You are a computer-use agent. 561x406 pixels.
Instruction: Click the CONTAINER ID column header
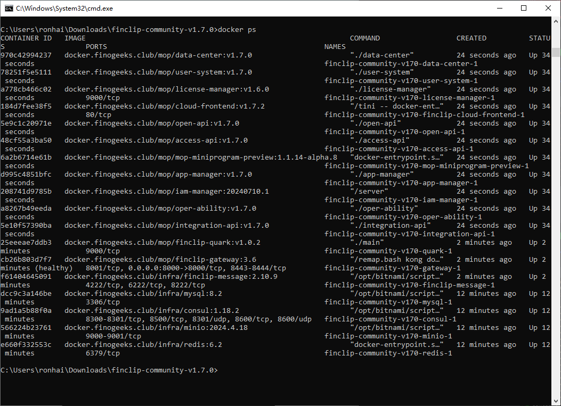[x=26, y=38]
